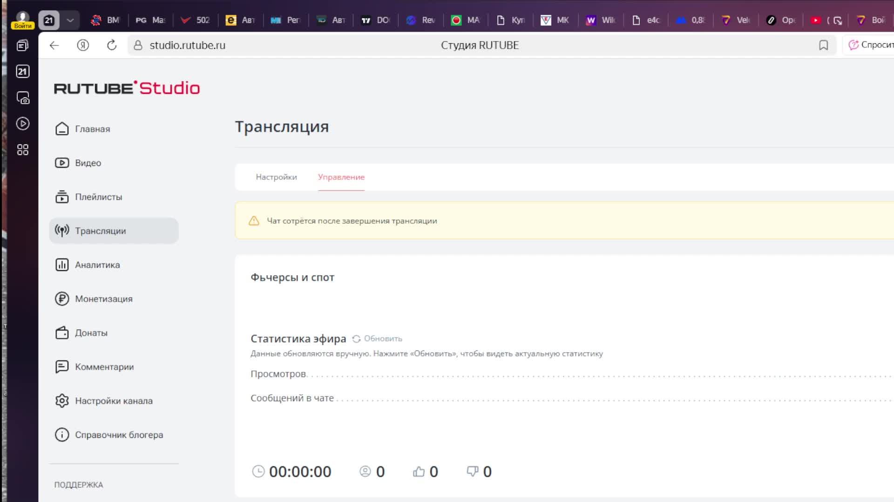Open Комментарии via the speech-bubble icon

point(62,367)
